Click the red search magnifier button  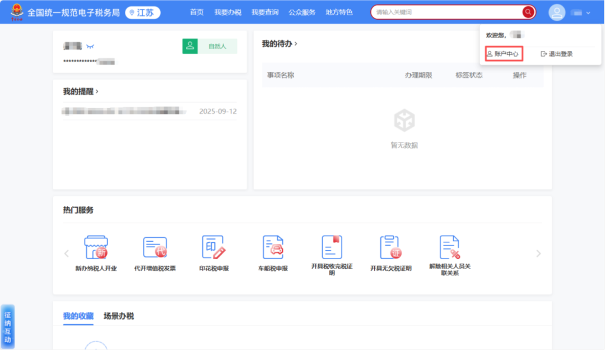(528, 12)
